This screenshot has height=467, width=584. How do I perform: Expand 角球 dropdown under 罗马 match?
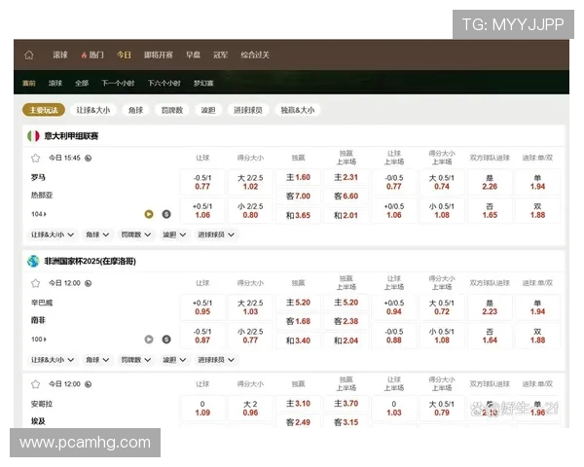[97, 234]
